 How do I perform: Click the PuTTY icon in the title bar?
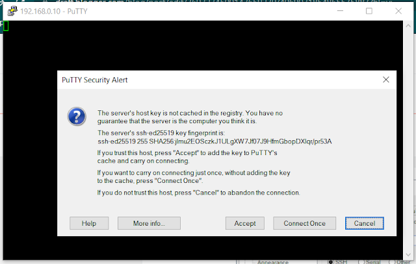click(x=12, y=11)
